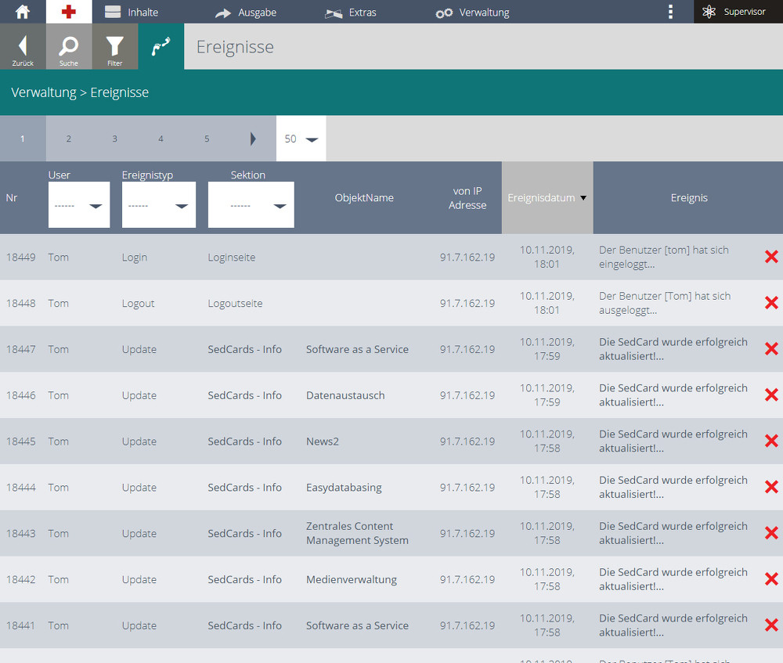783x663 pixels.
Task: Open the Filter tool
Action: [115, 46]
